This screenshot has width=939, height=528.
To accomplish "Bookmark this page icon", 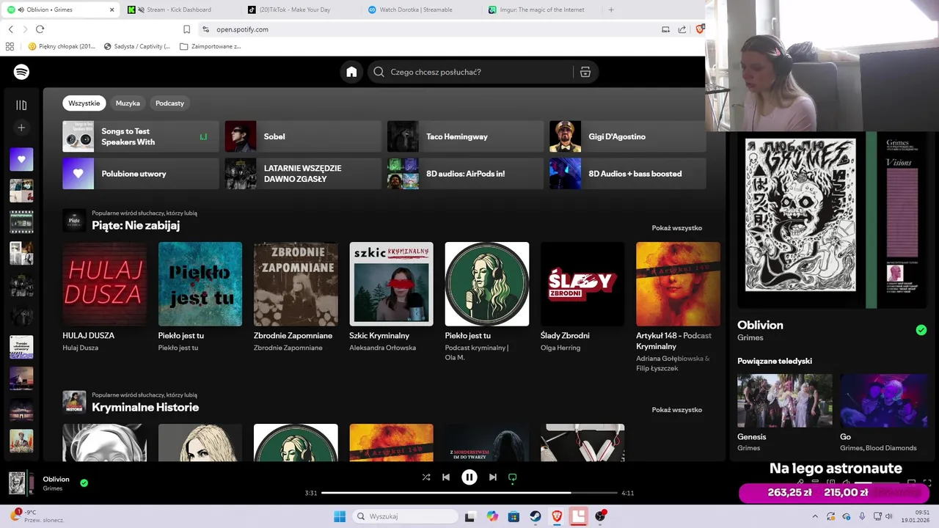I will 186,29.
